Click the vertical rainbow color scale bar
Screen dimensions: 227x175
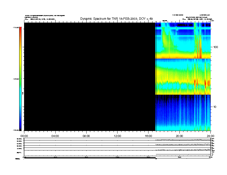coord(20,79)
